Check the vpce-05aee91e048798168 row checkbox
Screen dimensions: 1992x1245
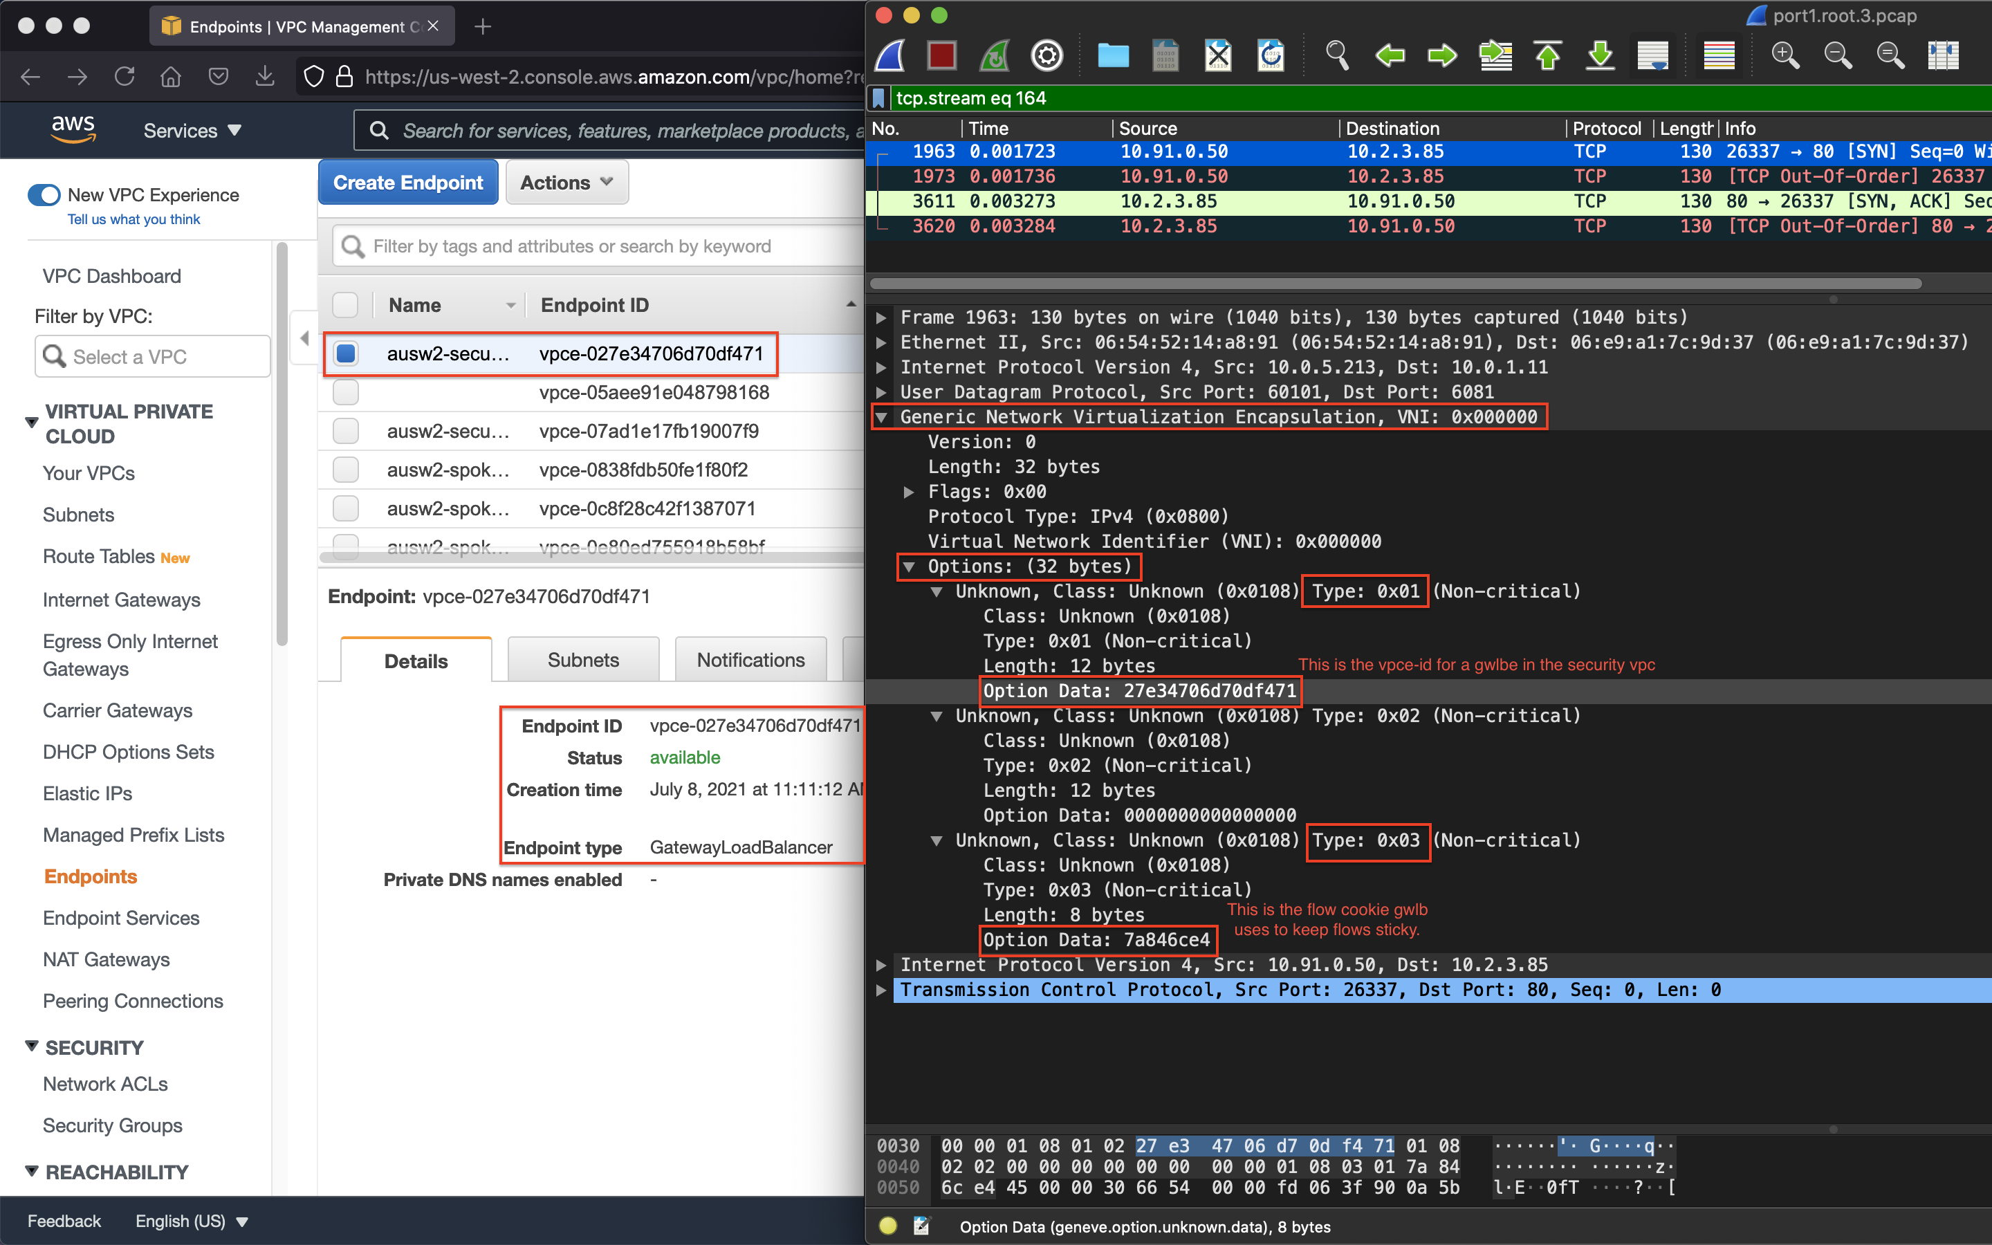(346, 392)
